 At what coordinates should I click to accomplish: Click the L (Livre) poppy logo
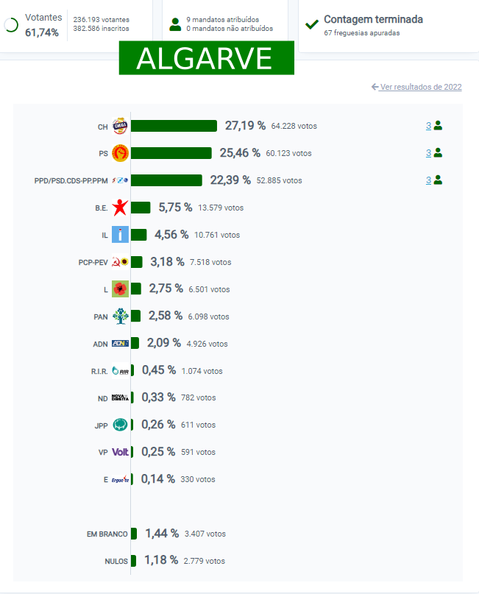pyautogui.click(x=120, y=289)
